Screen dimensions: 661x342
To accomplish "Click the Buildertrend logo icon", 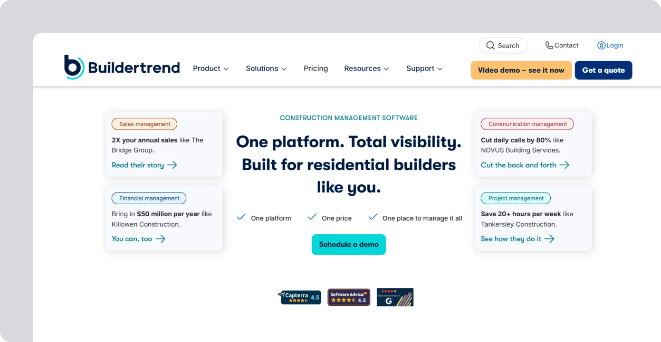I will tap(74, 67).
